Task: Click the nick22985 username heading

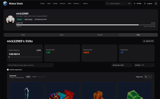Action: pos(22,14)
